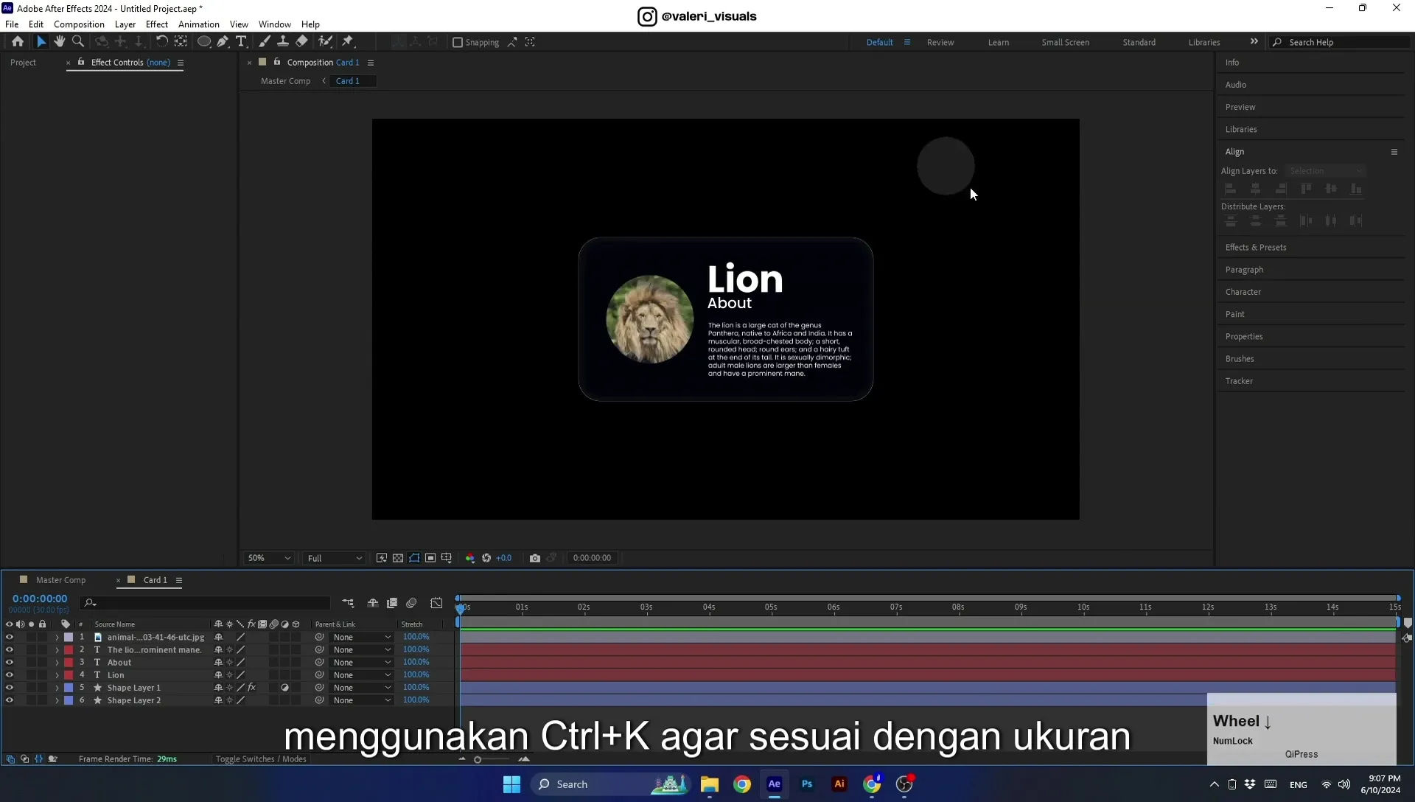This screenshot has width=1415, height=802.
Task: Take snapshot with camera icon
Action: click(x=535, y=558)
